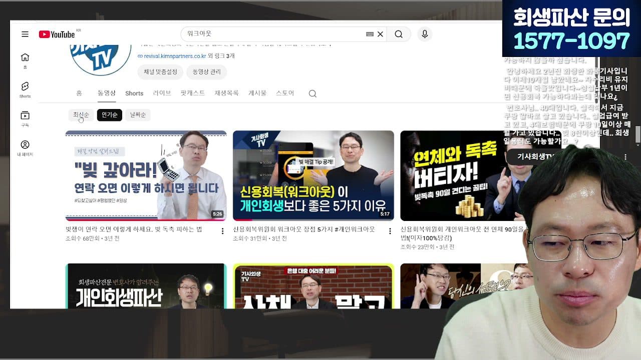Open title 신용회복위원회 개인워크아웃 전 연체 90일
This screenshot has height=360, width=641.
[x=463, y=233]
